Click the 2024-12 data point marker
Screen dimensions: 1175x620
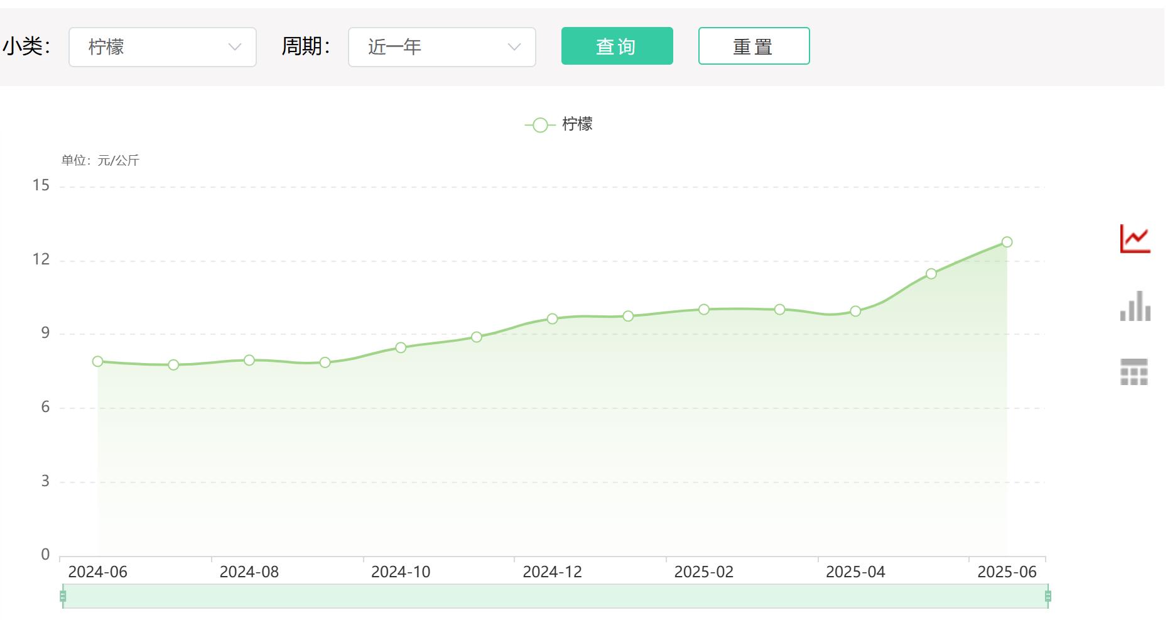tap(552, 318)
